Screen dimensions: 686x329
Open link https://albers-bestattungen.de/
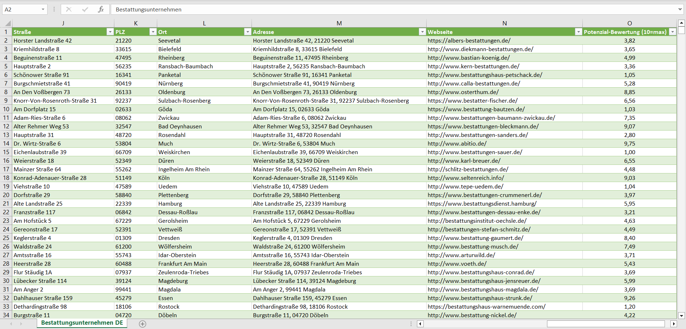tap(469, 40)
